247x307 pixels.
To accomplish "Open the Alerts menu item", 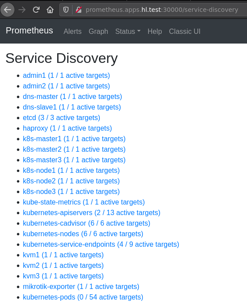I will 73,31.
